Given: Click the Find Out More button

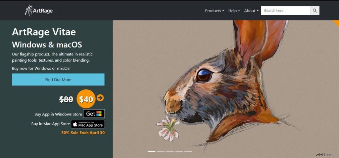Looking at the screenshot, I should 58,79.
